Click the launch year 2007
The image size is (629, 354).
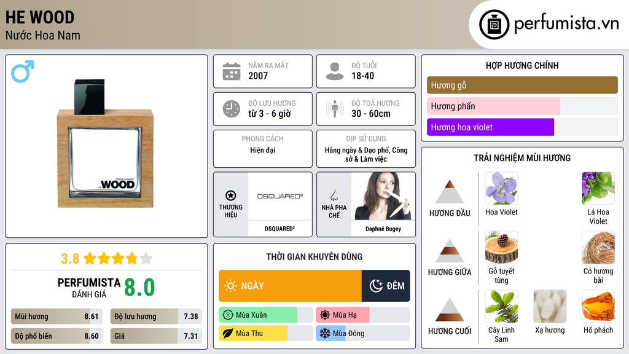258,76
